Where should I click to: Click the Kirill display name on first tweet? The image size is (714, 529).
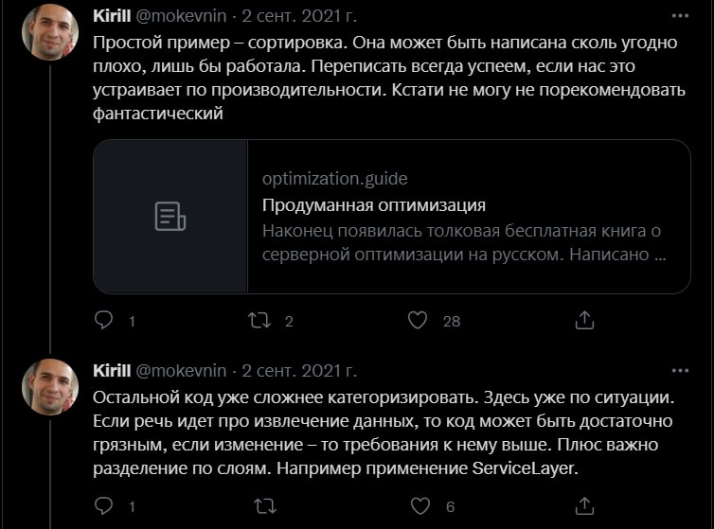point(113,17)
